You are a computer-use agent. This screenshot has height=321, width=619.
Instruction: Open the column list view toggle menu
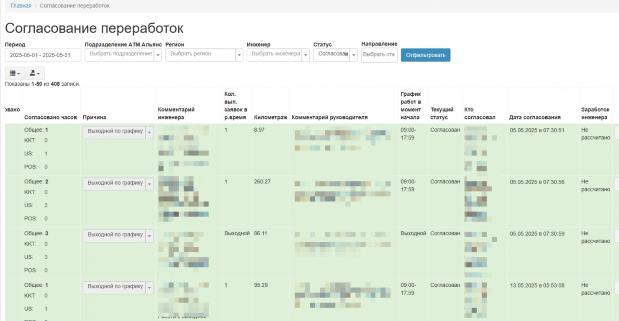[x=15, y=73]
